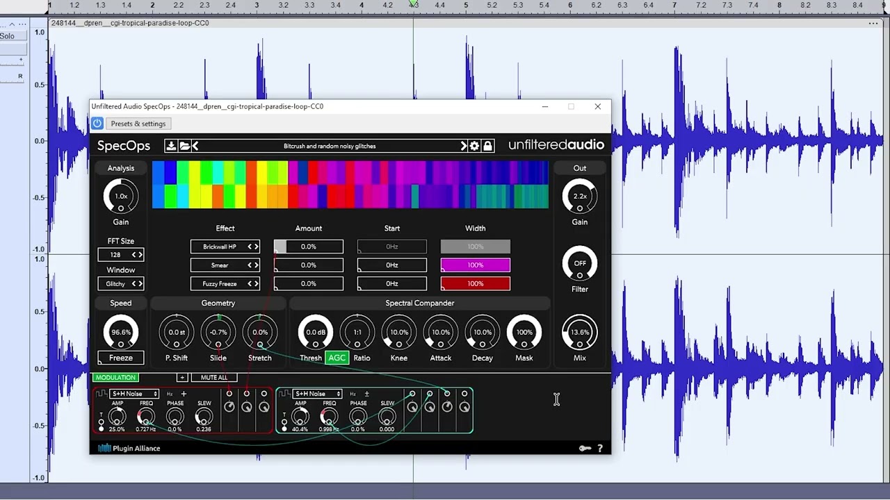The height and width of the screenshot is (500, 890).
Task: Open the Smear effect selector
Action: pos(225,265)
